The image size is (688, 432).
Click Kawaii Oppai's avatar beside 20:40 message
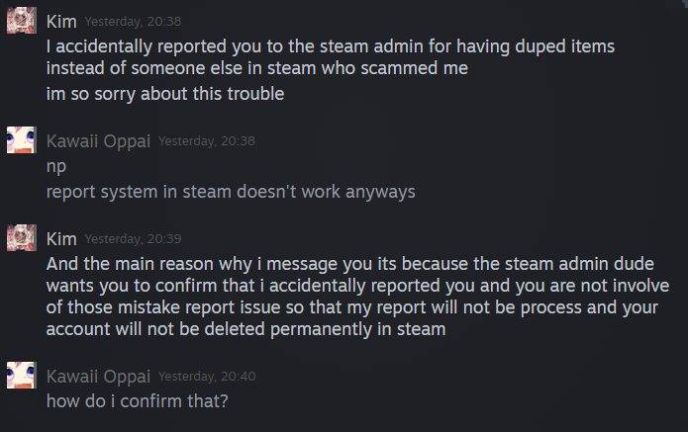point(22,375)
